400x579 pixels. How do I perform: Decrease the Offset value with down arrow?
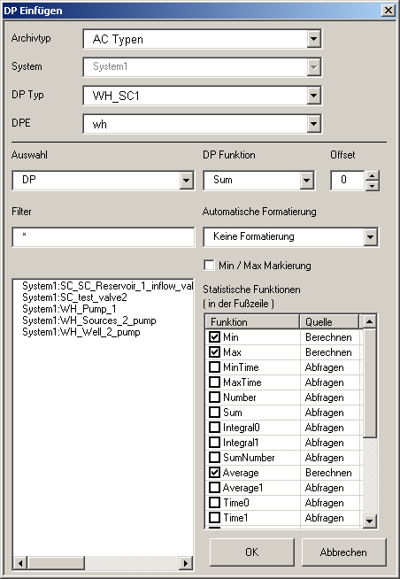373,186
